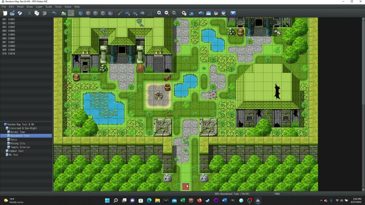Viewport: 365px width, 205px height.
Task: Choose the Ellipse drawing tool
Action: click(x=135, y=13)
